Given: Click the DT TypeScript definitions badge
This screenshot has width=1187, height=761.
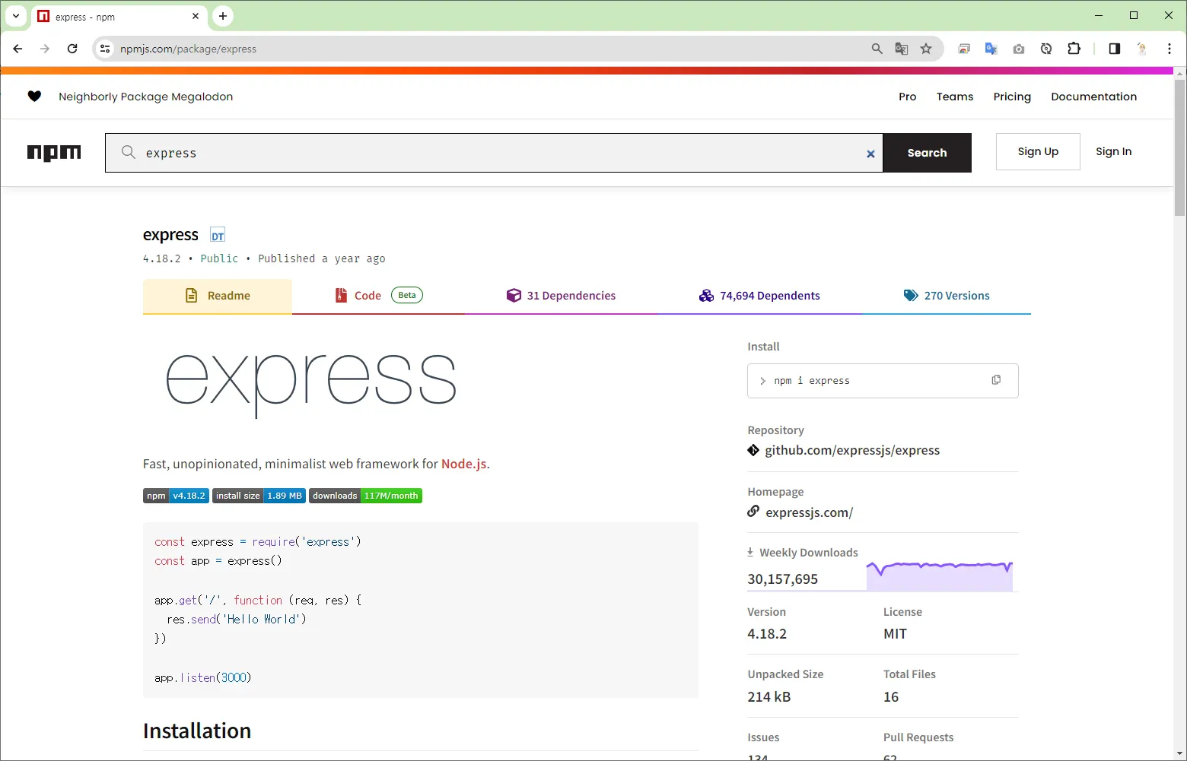Looking at the screenshot, I should point(218,236).
